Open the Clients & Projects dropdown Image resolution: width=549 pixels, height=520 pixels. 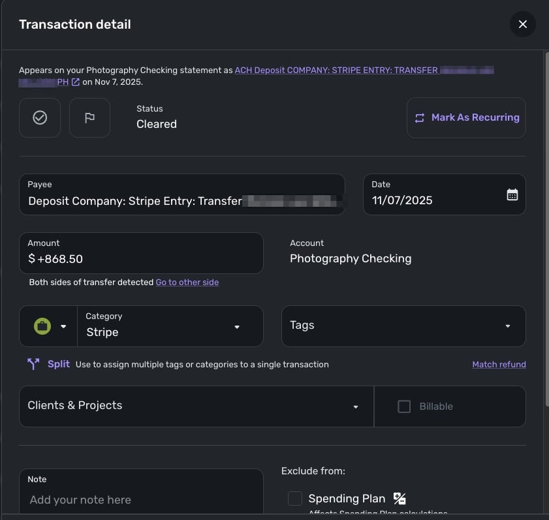click(x=356, y=406)
